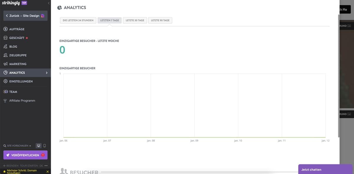Select Letzte 30 Tage tab
The width and height of the screenshot is (354, 174).
point(135,20)
